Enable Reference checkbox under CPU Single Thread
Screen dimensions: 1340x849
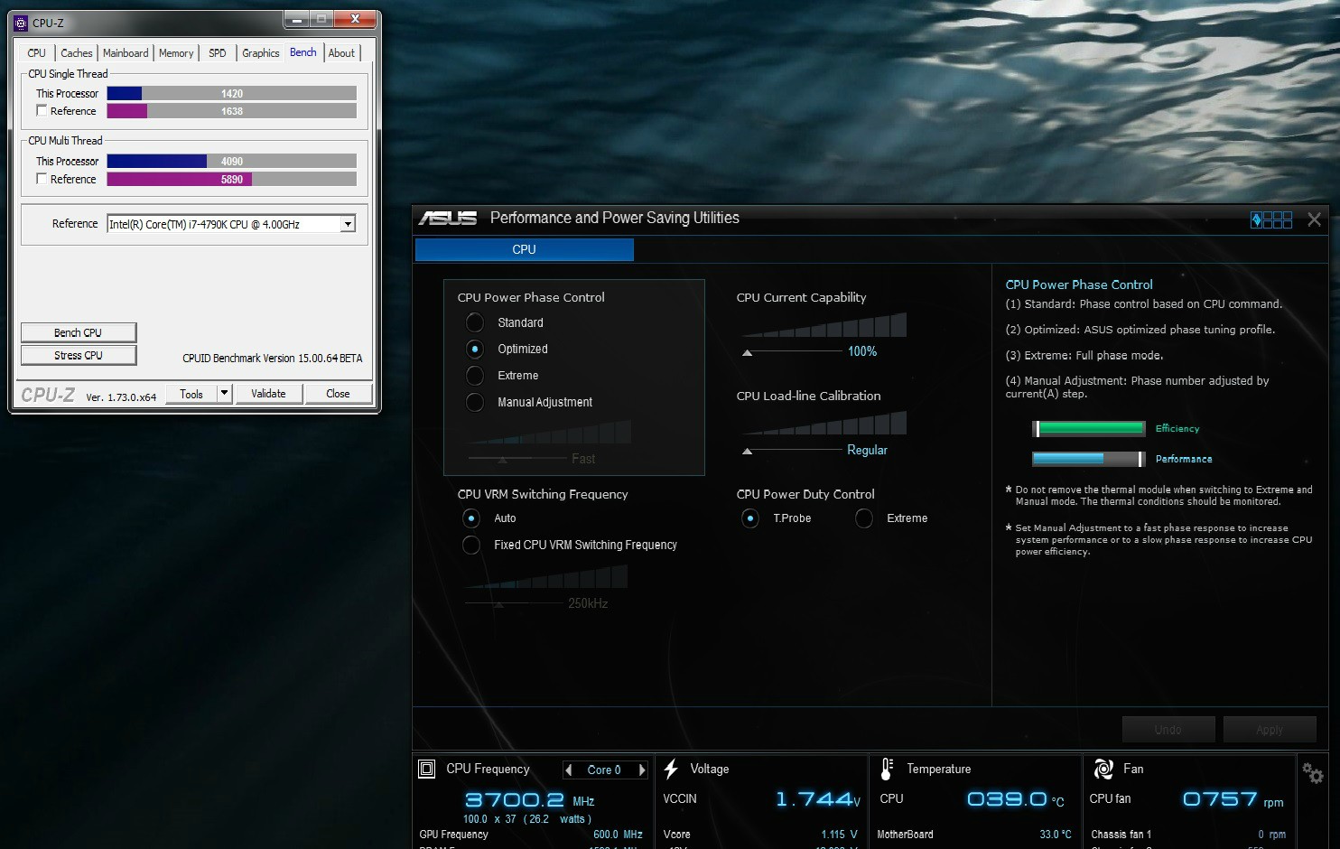(x=42, y=110)
